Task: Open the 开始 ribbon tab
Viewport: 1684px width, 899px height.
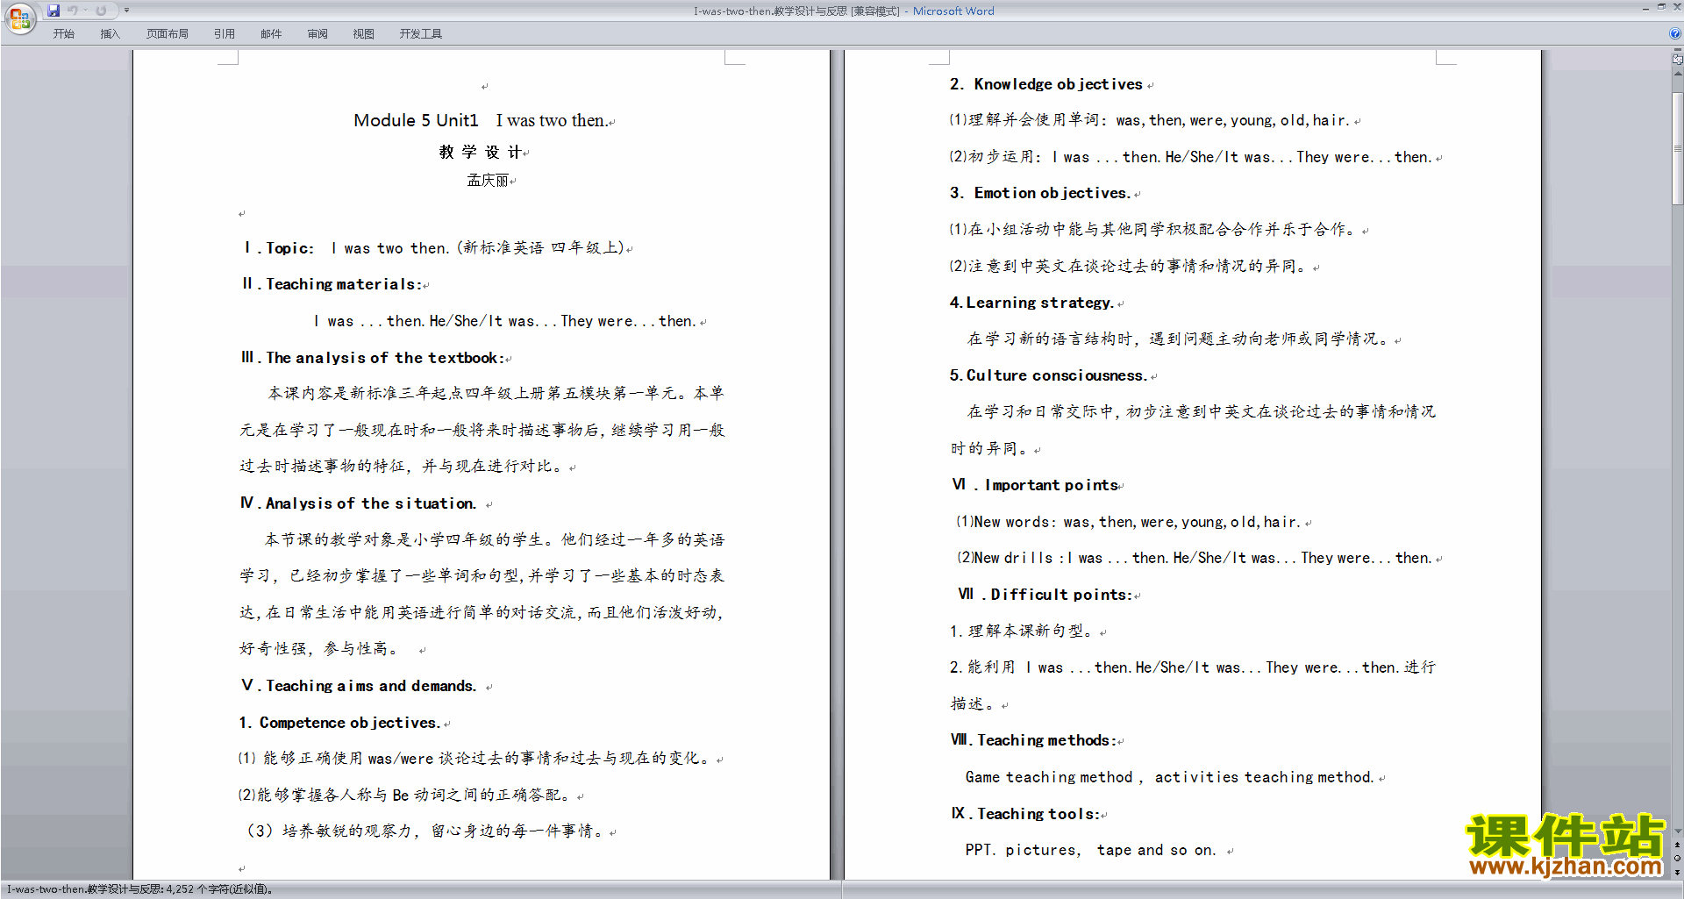Action: (63, 34)
